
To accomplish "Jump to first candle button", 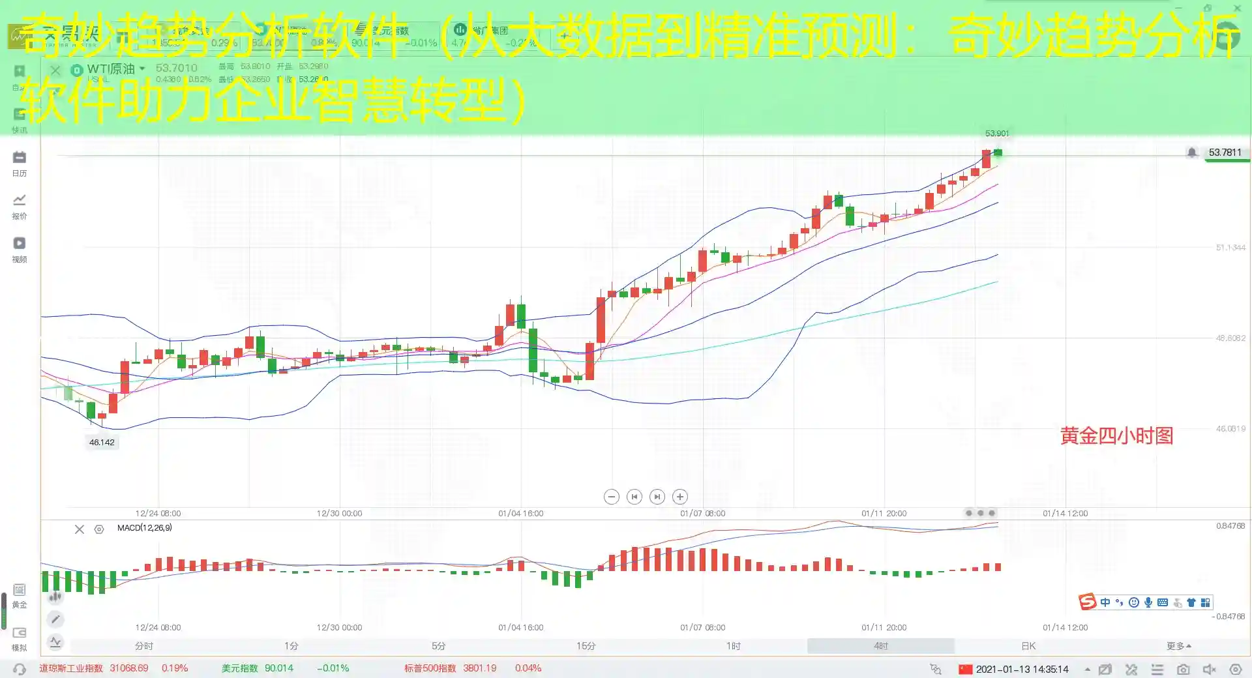I will click(634, 497).
